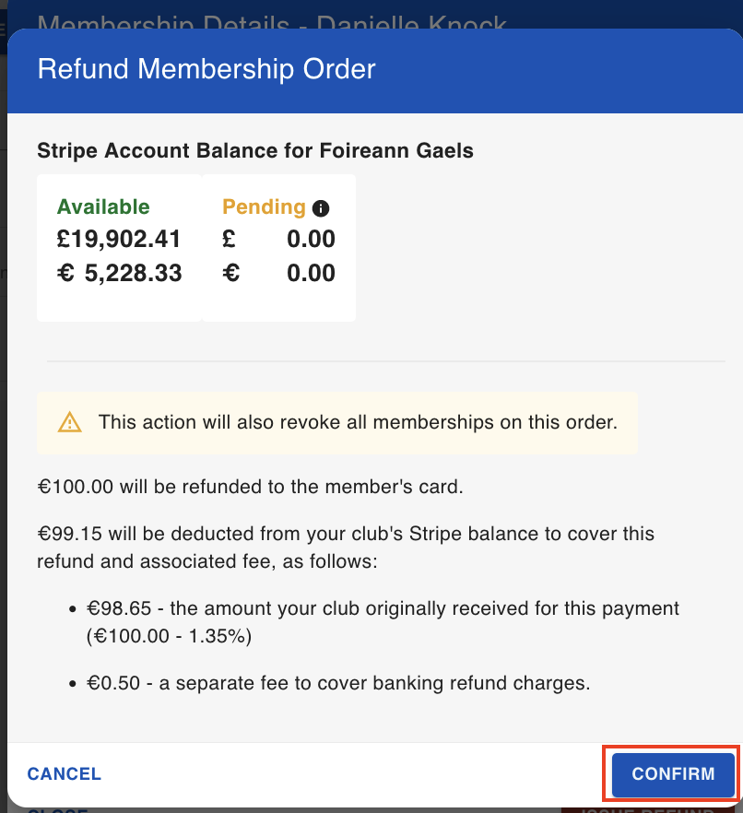Viewport: 743px width, 813px height.
Task: Click the Refund Membership Order title
Action: 206,69
